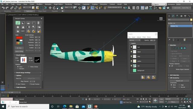Click Redo in the main toolbar
The height and width of the screenshot is (109, 193).
point(7,8)
